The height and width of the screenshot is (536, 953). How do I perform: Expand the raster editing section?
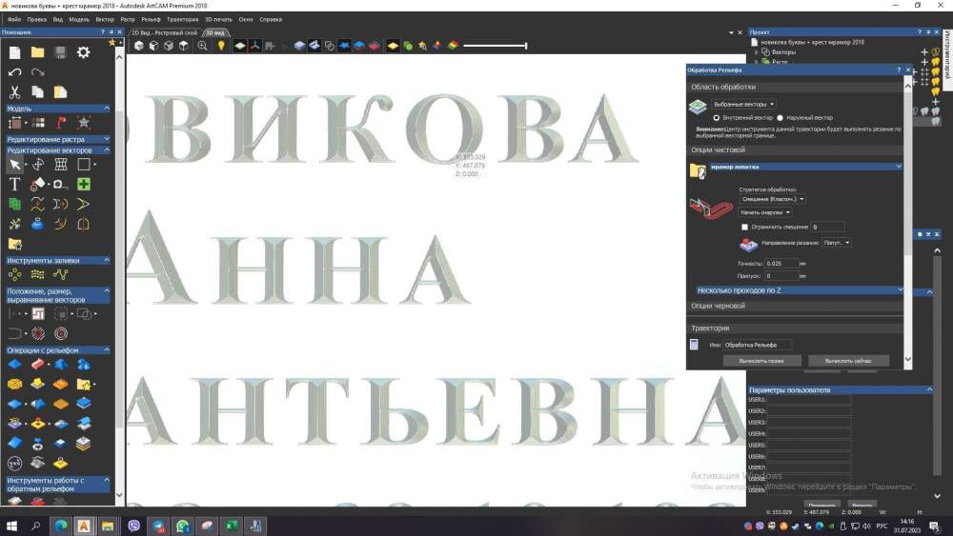58,139
